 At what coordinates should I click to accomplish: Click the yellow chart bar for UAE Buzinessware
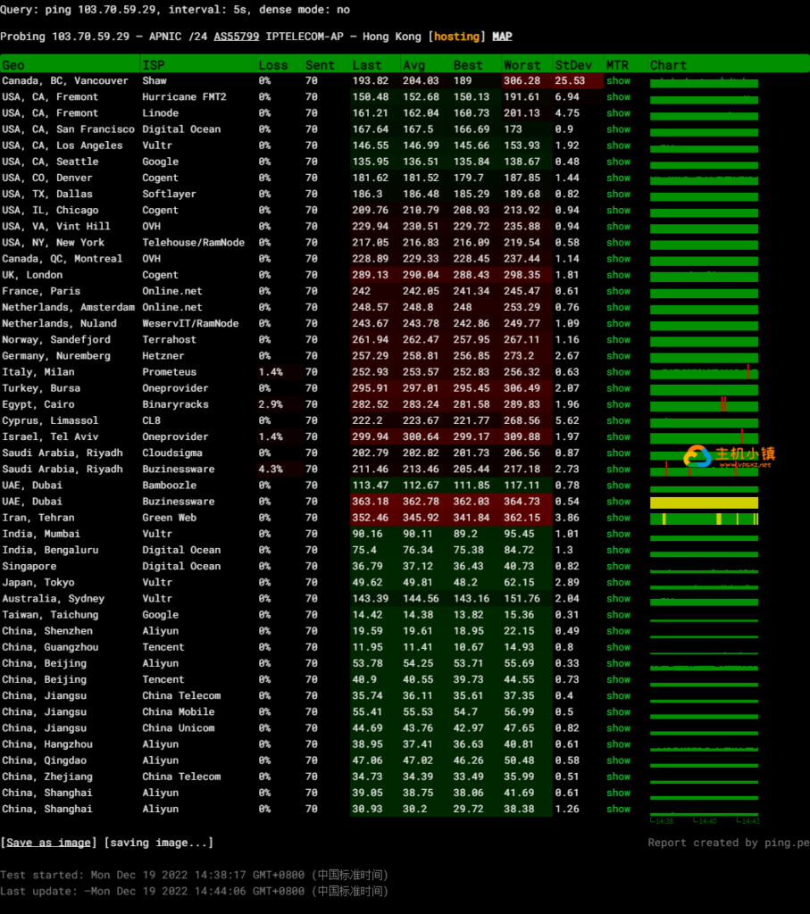[x=704, y=503]
